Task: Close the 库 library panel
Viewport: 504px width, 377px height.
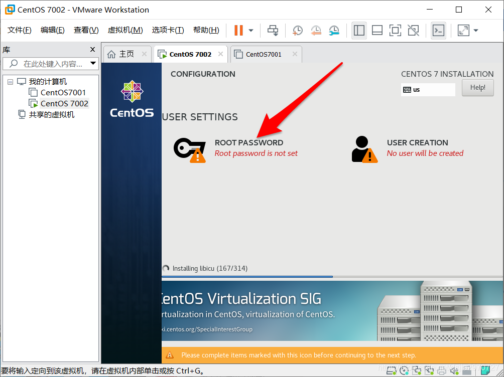Action: pos(92,50)
